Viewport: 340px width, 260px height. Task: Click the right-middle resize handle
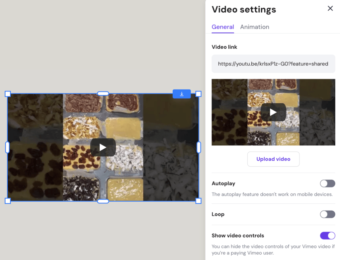pos(198,147)
